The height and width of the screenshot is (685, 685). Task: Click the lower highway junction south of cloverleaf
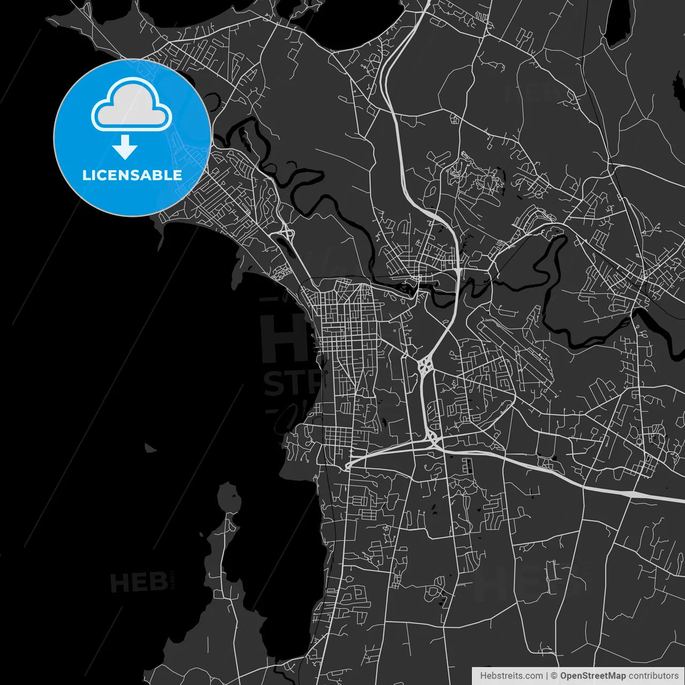432,439
